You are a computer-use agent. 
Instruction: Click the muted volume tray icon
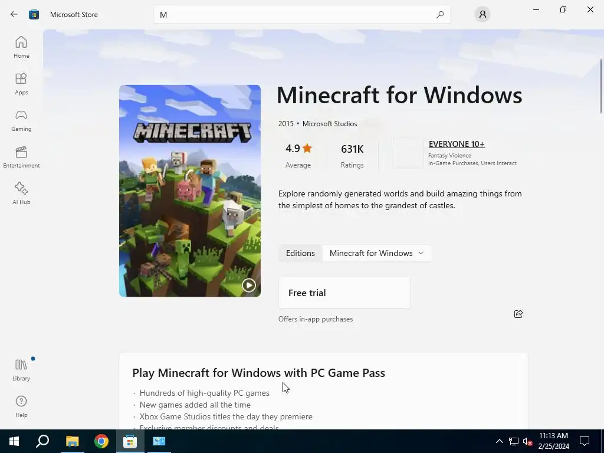[x=527, y=441]
